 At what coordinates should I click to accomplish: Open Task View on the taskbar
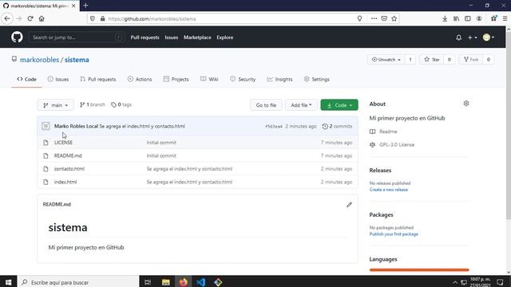click(x=148, y=281)
